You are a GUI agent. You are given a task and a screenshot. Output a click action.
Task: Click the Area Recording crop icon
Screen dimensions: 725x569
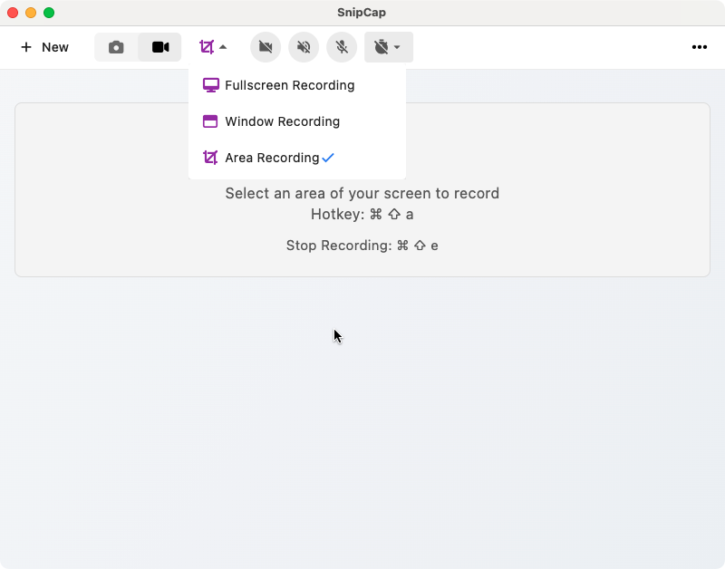click(x=210, y=158)
